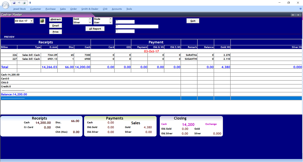Tick the third checkbox beside the bottom field
Viewport: 303px width, 162px height.
[117, 31]
